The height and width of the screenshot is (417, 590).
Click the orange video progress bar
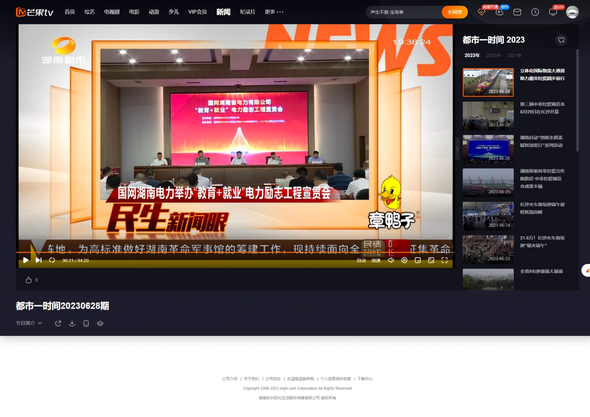tap(204, 252)
